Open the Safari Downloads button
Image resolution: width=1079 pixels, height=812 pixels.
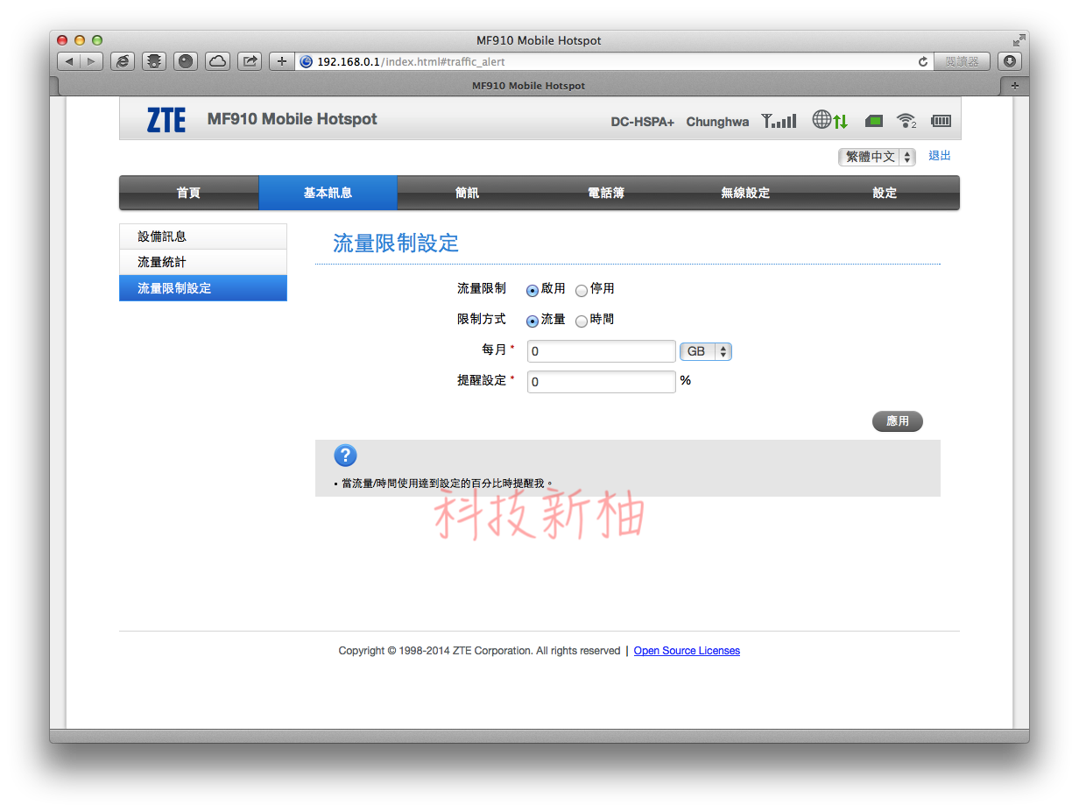pos(1010,61)
